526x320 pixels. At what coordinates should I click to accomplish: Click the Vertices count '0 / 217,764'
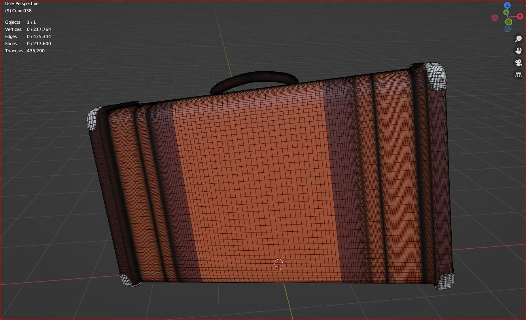pos(39,29)
